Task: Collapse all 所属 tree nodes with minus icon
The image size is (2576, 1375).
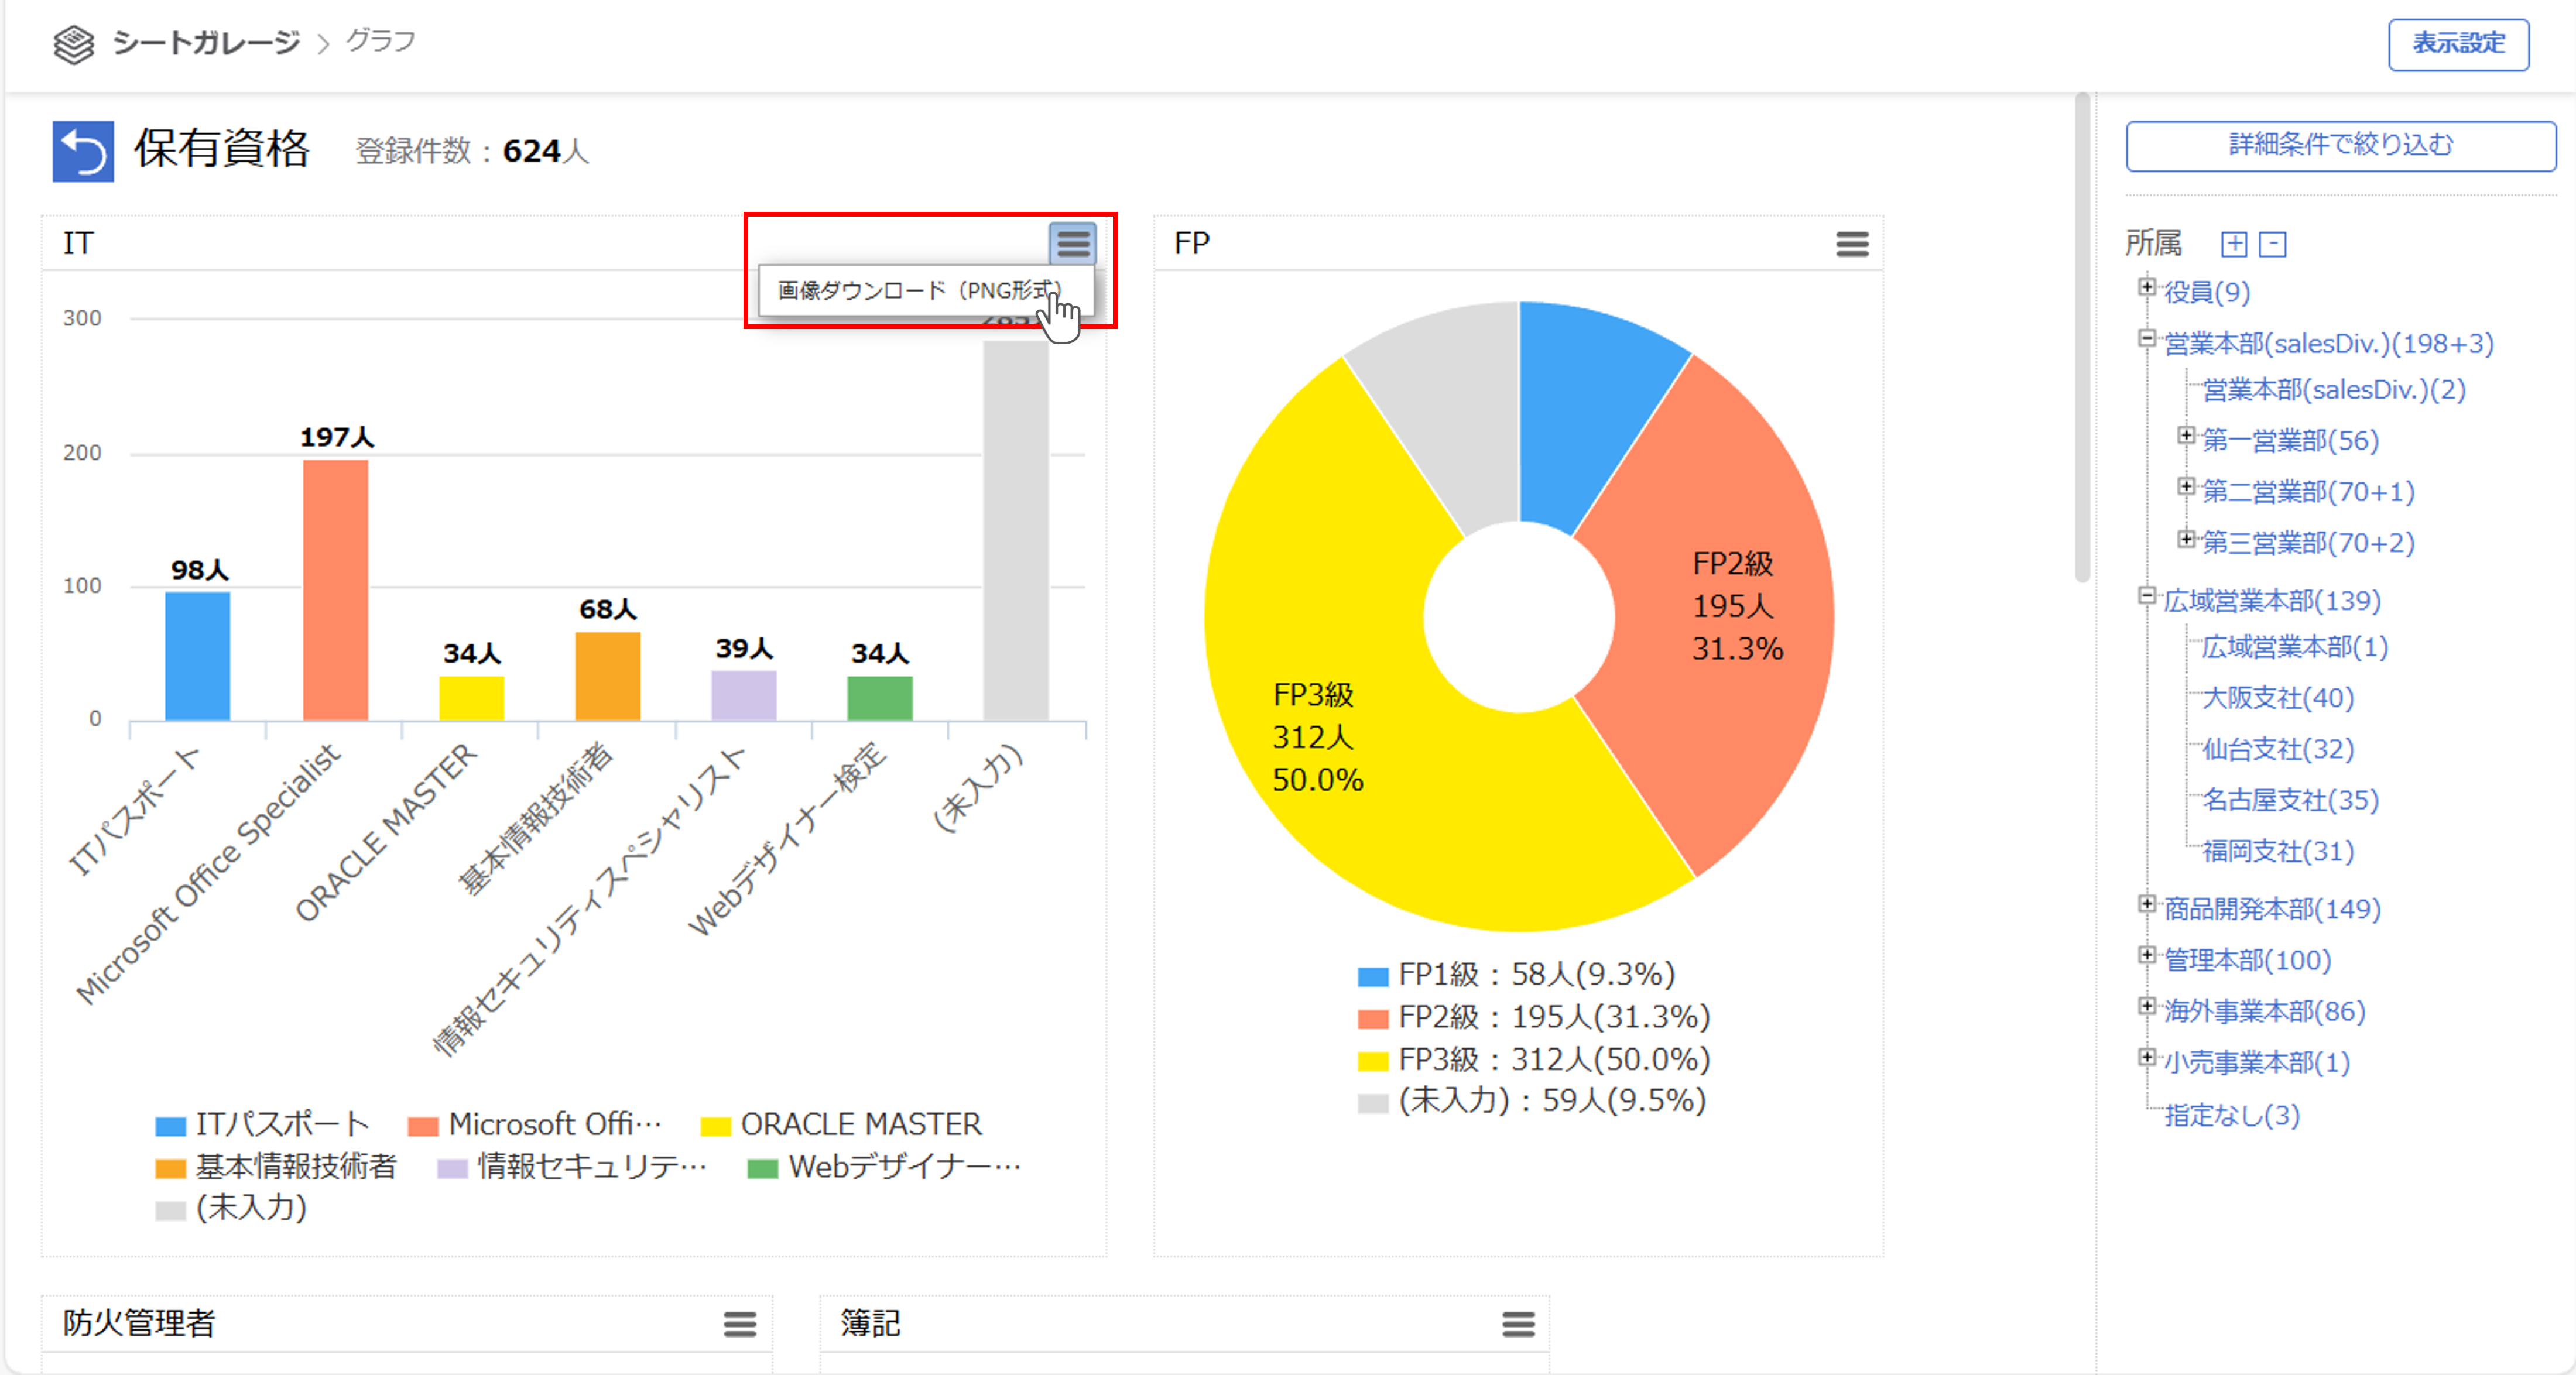Action: point(2272,244)
